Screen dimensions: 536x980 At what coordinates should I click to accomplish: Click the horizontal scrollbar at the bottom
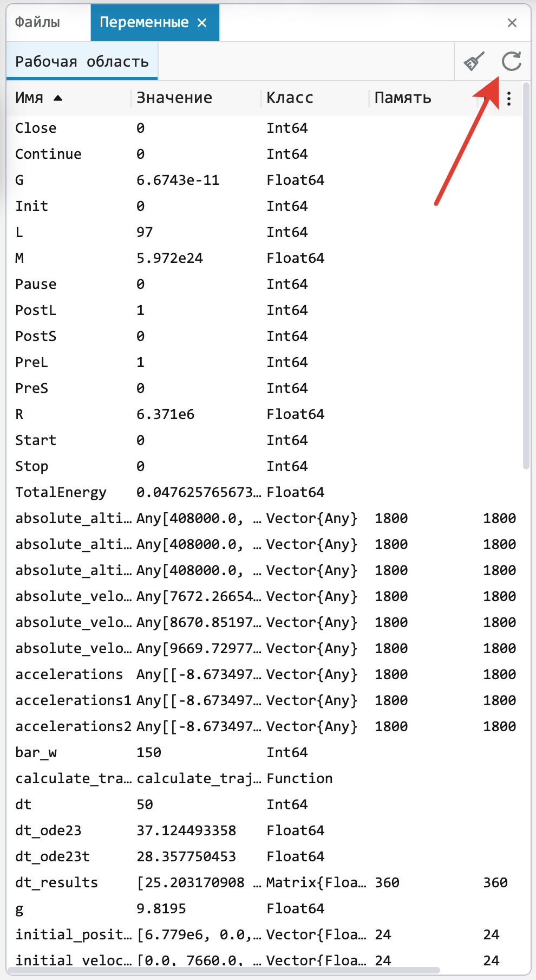coord(224,970)
